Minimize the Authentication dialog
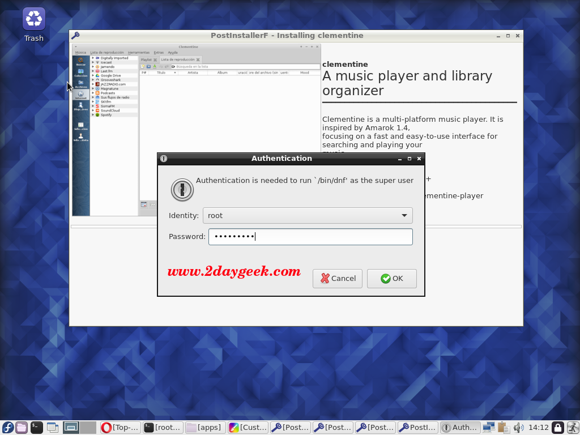Image resolution: width=580 pixels, height=435 pixels. point(400,159)
